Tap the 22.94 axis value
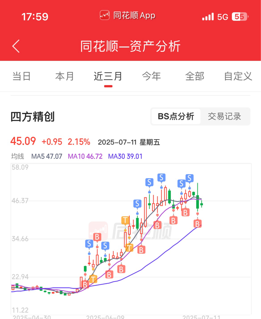Viewport: 261px width, 319px height. [x=20, y=277]
